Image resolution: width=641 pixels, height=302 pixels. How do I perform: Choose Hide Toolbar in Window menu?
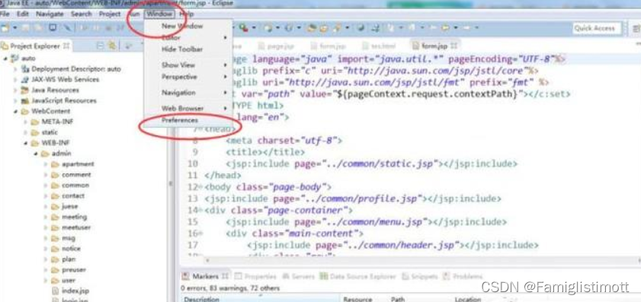[182, 49]
